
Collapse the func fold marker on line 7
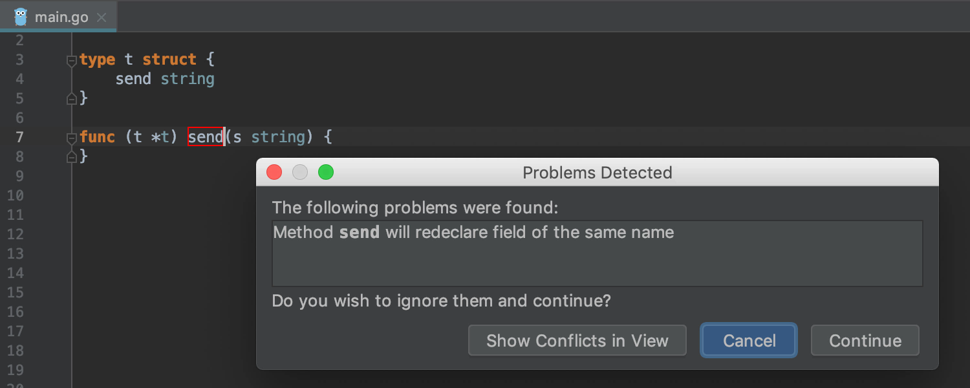pos(72,138)
